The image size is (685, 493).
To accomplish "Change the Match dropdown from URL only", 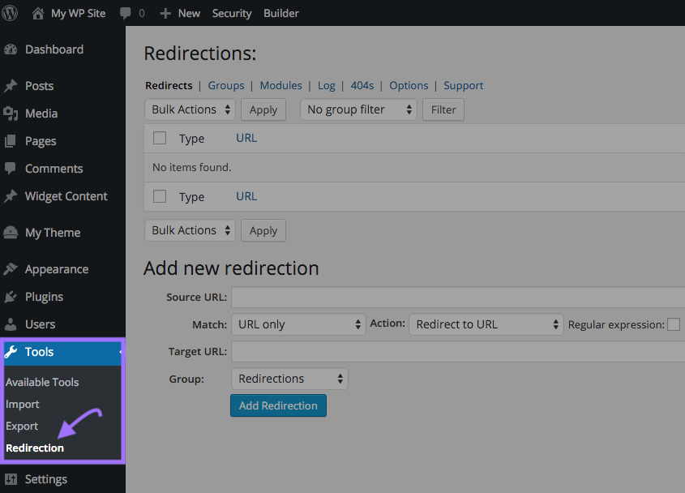I will (298, 324).
